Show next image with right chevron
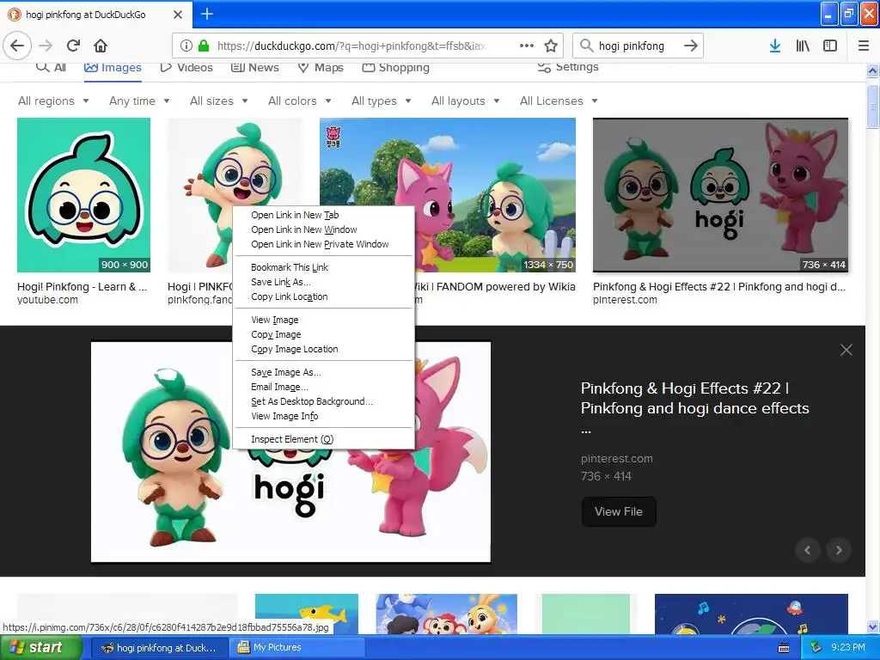The height and width of the screenshot is (660, 880). [x=839, y=550]
